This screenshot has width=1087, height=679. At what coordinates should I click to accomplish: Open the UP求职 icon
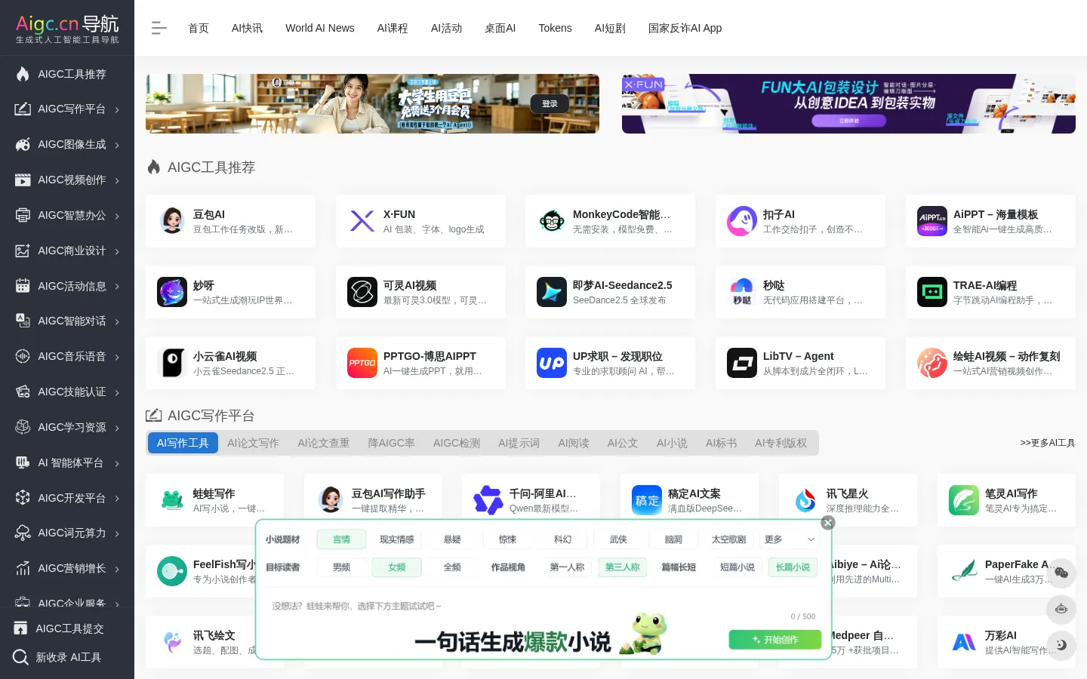point(552,363)
